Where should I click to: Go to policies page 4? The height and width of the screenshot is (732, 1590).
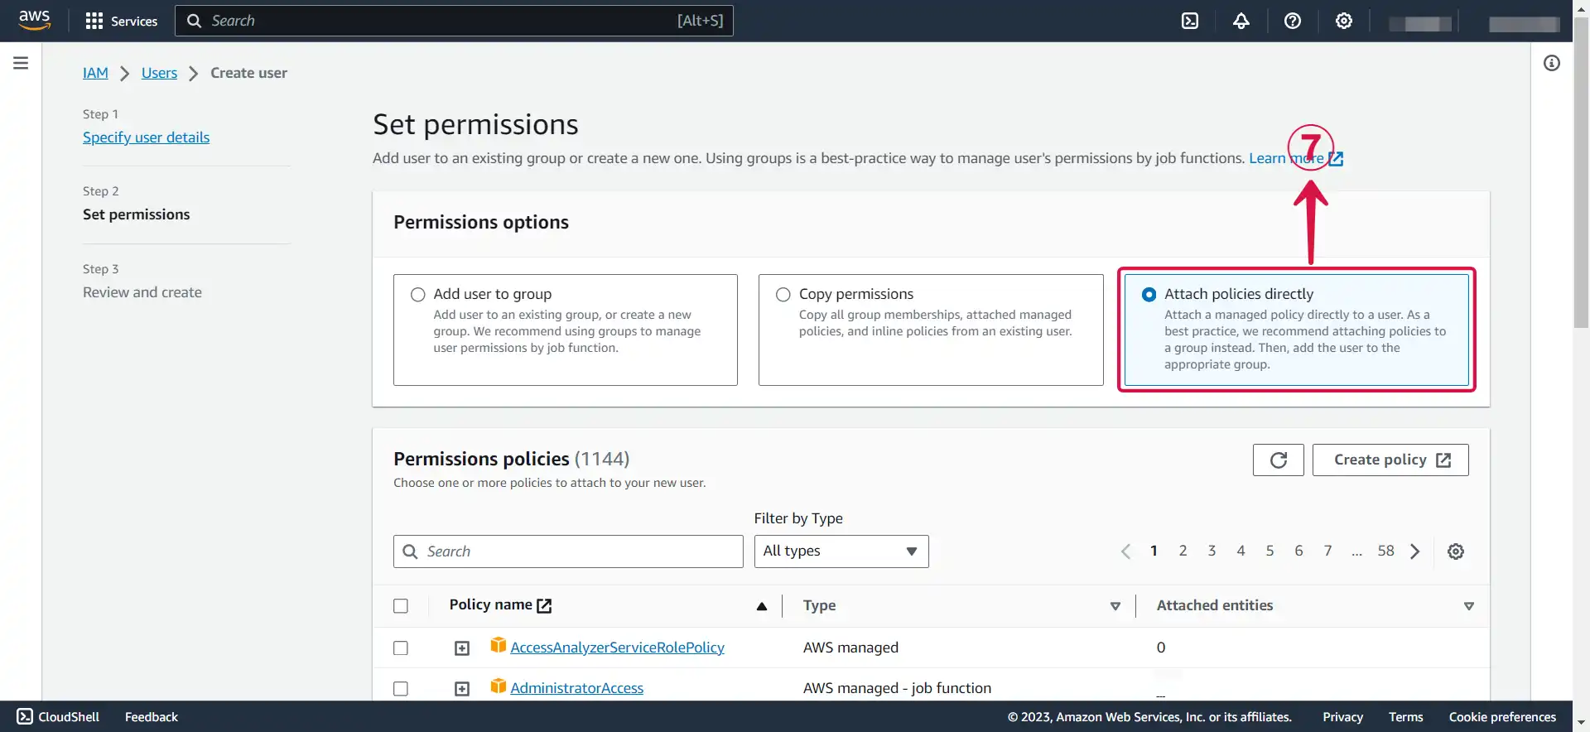click(x=1241, y=551)
